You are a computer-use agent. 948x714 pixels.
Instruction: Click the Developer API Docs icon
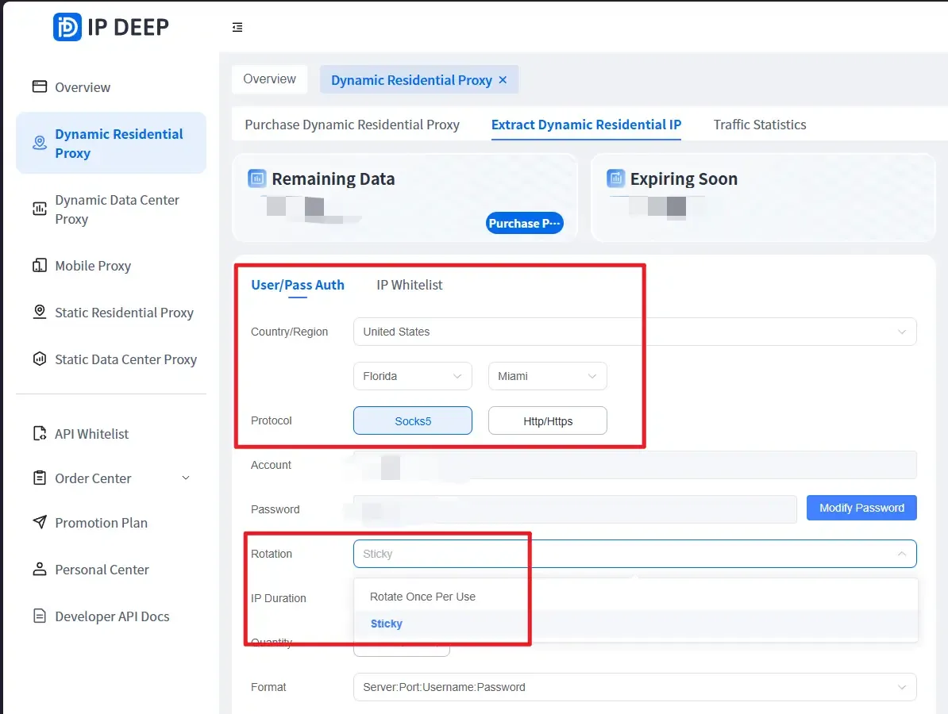click(x=39, y=616)
